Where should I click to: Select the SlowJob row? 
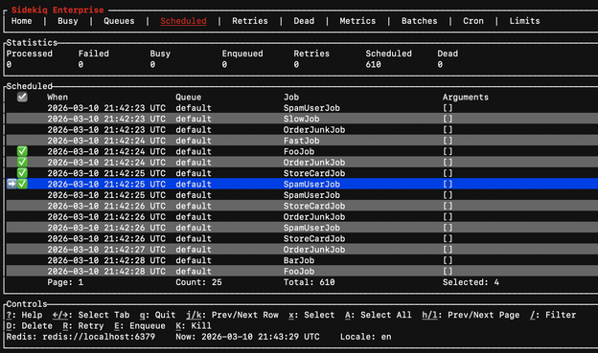tap(302, 119)
